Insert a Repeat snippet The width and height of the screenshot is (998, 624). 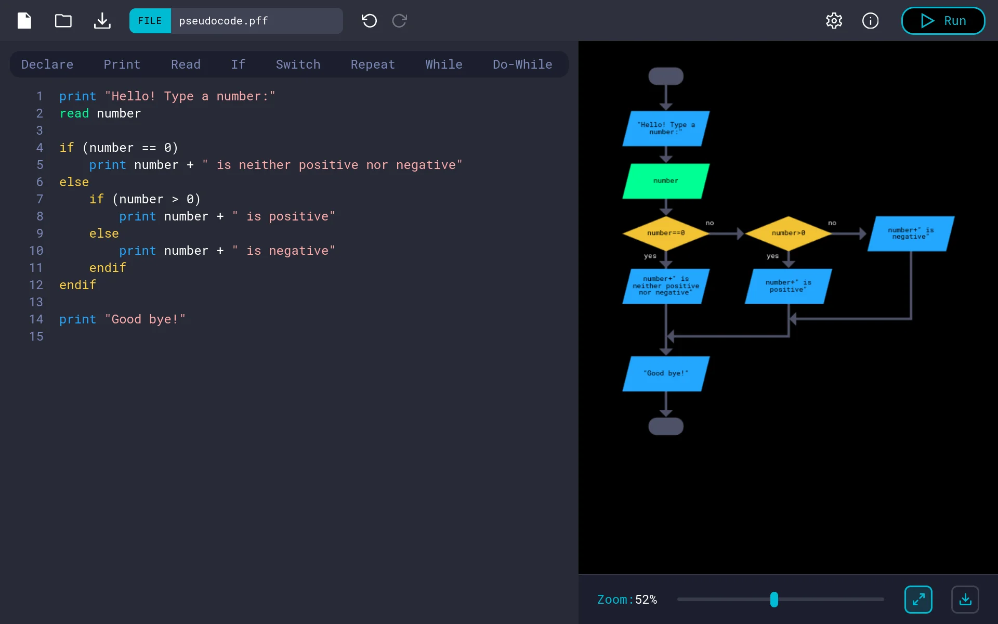(373, 64)
